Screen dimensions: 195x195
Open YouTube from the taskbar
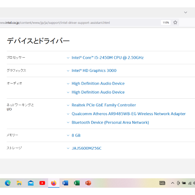(42, 183)
